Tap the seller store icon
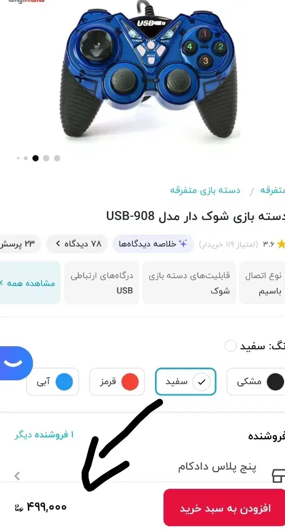 [278, 476]
